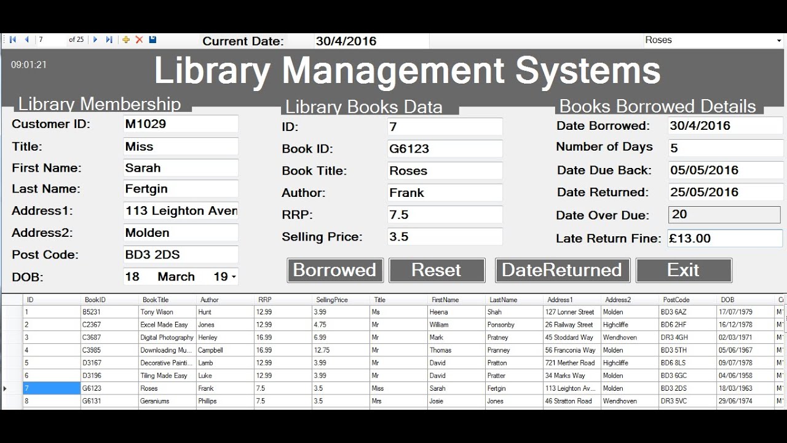
Task: Save data with floppy disk icon
Action: [x=152, y=40]
